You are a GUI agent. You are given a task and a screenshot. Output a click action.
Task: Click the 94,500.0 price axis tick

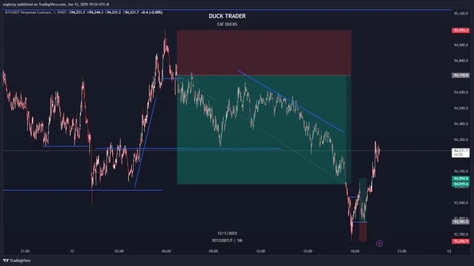click(x=461, y=108)
